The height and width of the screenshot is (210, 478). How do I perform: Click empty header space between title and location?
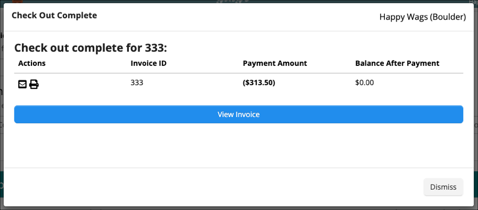[x=238, y=16]
